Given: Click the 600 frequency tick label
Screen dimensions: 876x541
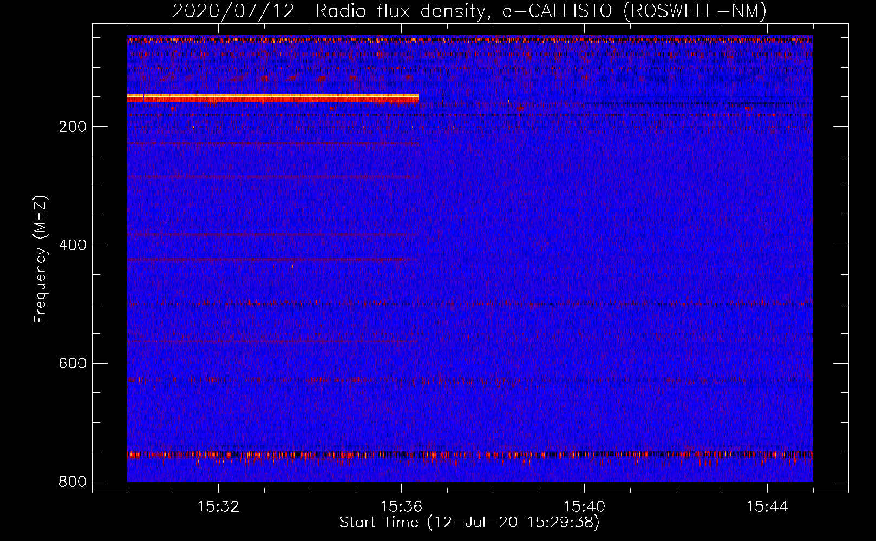Looking at the screenshot, I should point(73,363).
